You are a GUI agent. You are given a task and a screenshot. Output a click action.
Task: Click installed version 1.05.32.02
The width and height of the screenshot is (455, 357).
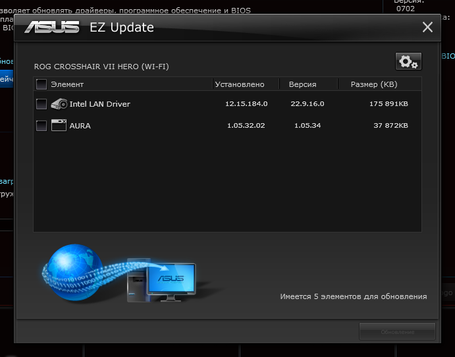click(x=246, y=125)
